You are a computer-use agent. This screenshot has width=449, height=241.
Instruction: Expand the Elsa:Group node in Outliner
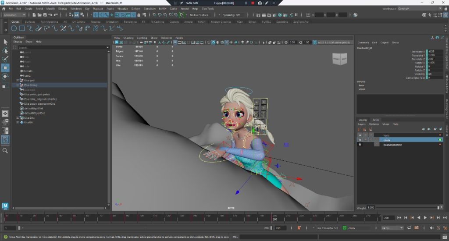pos(18,85)
